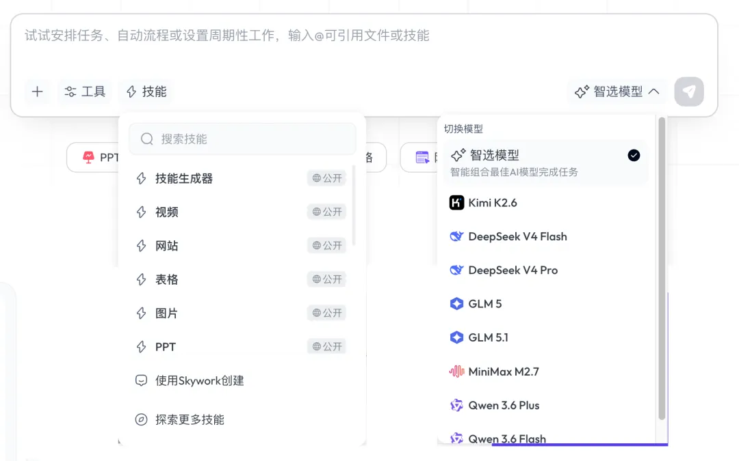739x461 pixels.
Task: Switch model to DeepSeek V4 Pro
Action: coord(546,270)
